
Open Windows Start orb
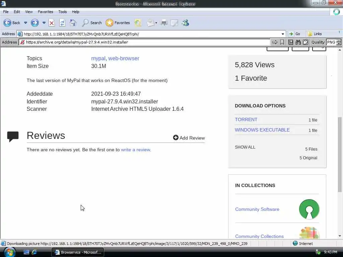[10, 252]
